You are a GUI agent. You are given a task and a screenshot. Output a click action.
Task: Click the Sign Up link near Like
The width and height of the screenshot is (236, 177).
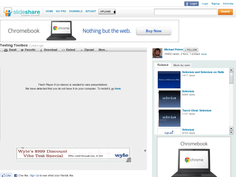[34, 175]
